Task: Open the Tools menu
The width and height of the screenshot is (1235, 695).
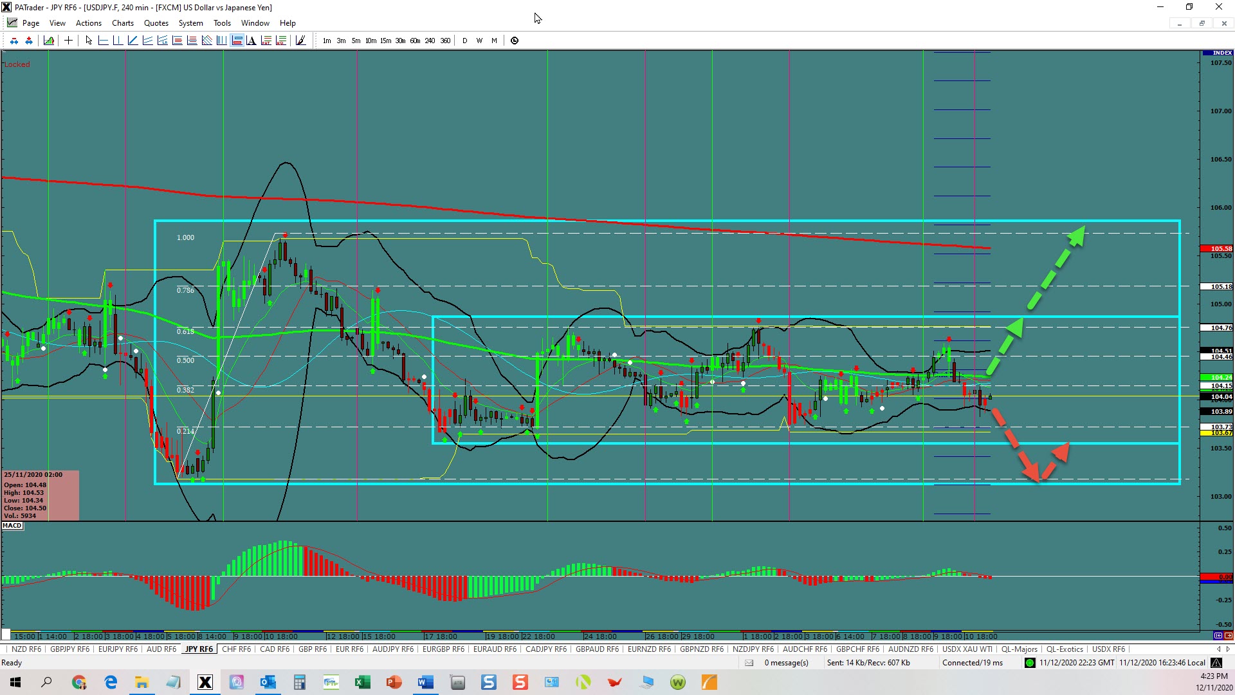Action: (222, 23)
